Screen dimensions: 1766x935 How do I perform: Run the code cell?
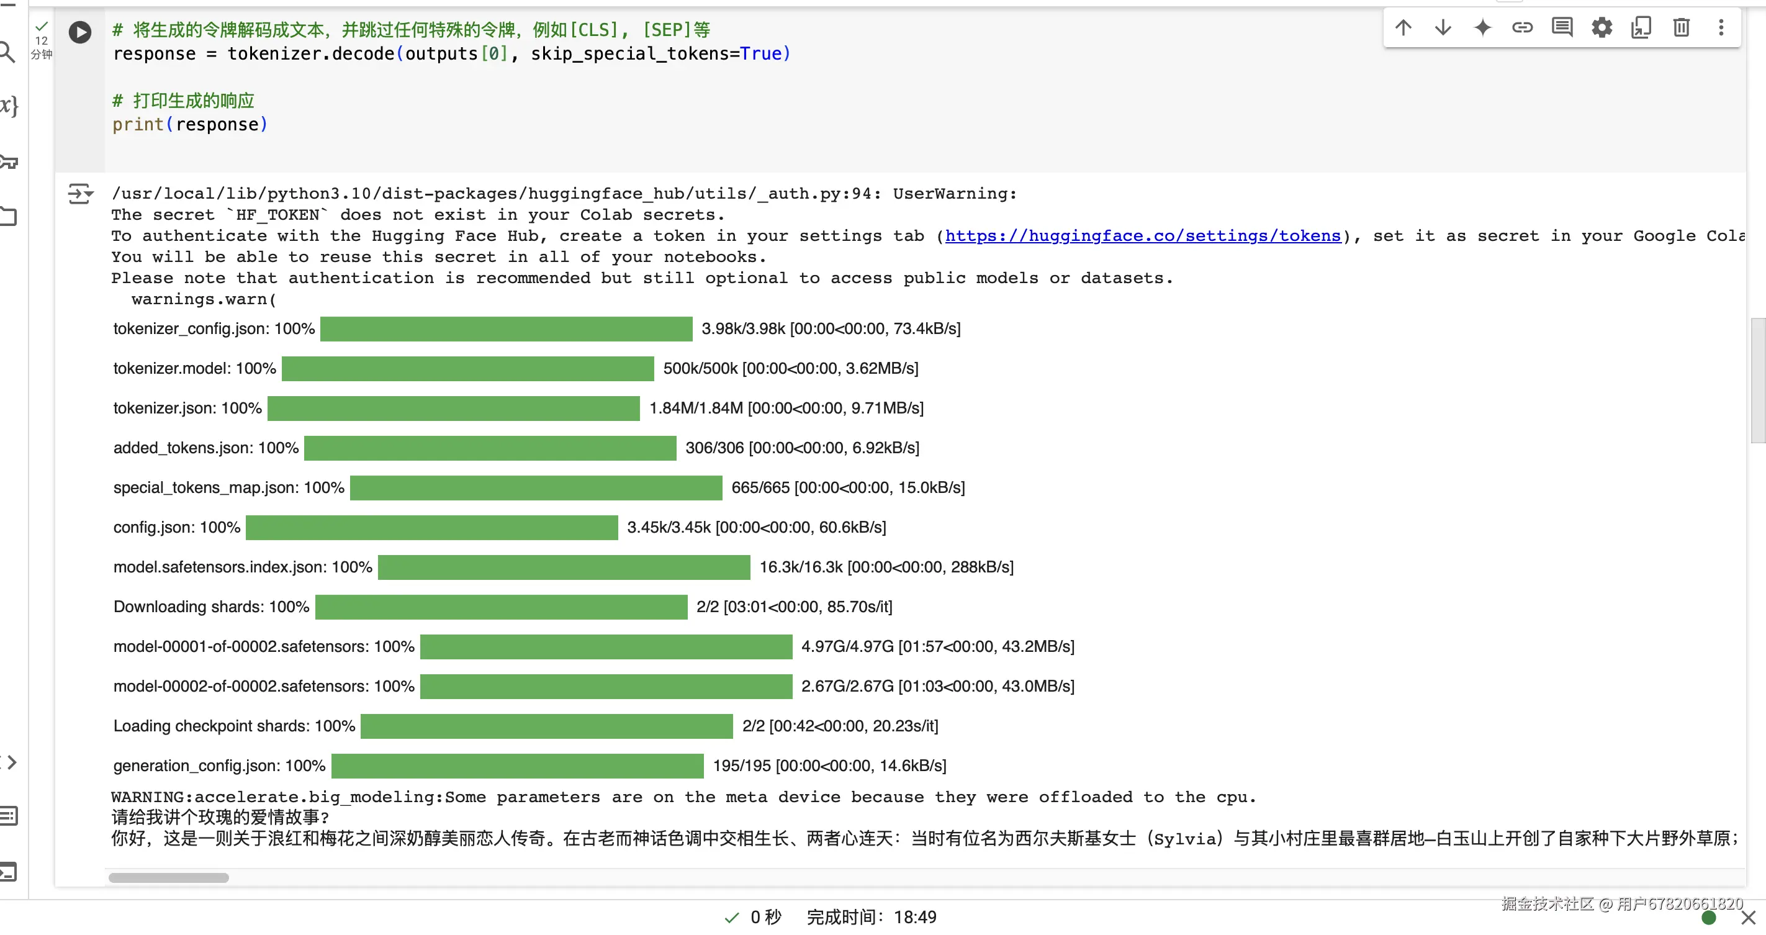[x=80, y=32]
